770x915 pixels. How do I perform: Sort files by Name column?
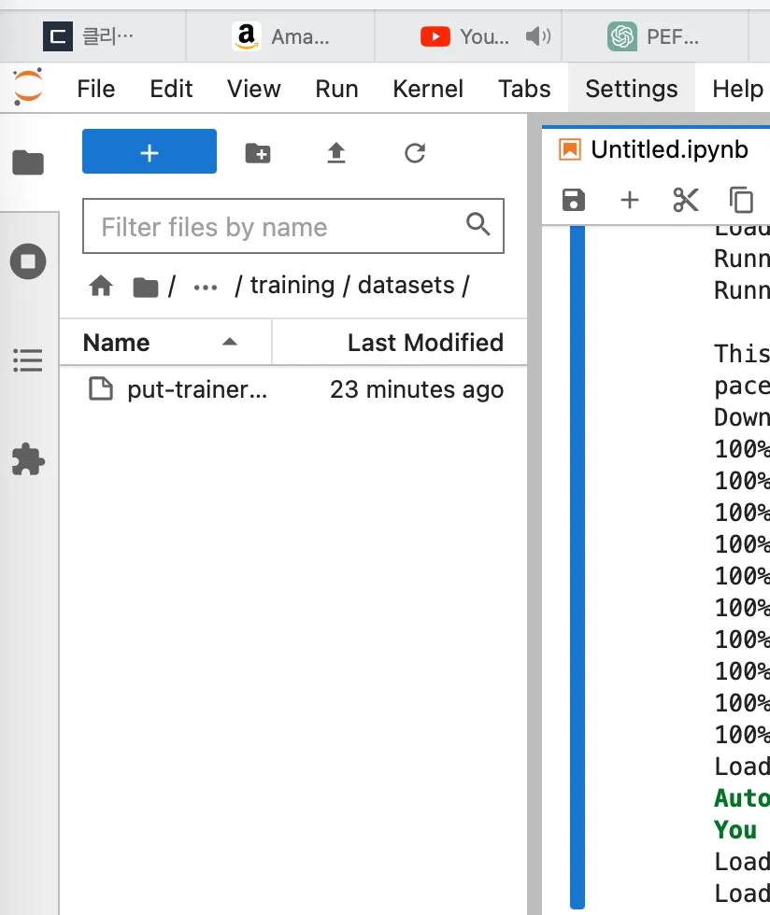(x=117, y=343)
